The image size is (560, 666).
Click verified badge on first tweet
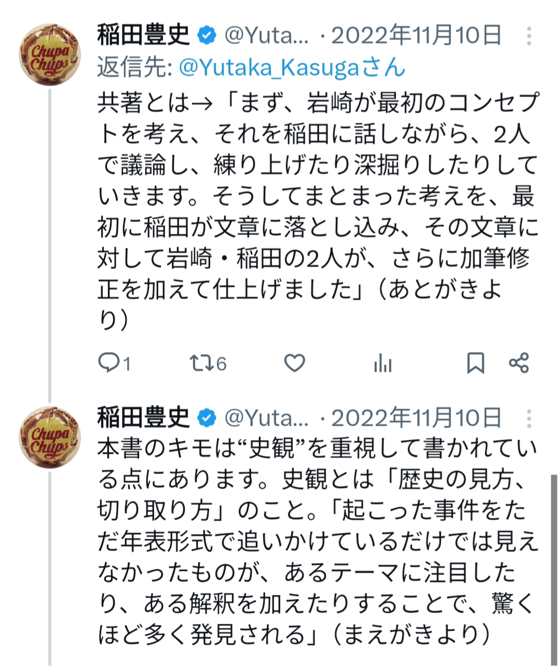(206, 36)
